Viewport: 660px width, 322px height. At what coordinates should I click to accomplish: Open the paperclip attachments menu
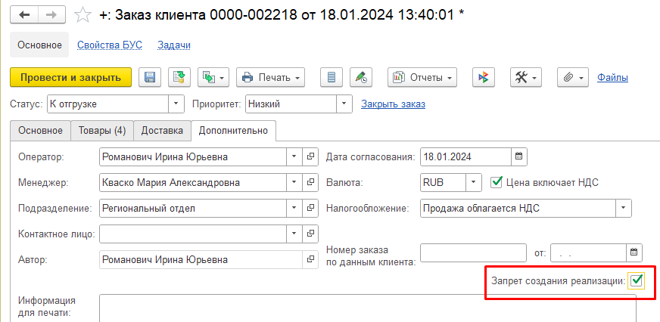tap(573, 77)
